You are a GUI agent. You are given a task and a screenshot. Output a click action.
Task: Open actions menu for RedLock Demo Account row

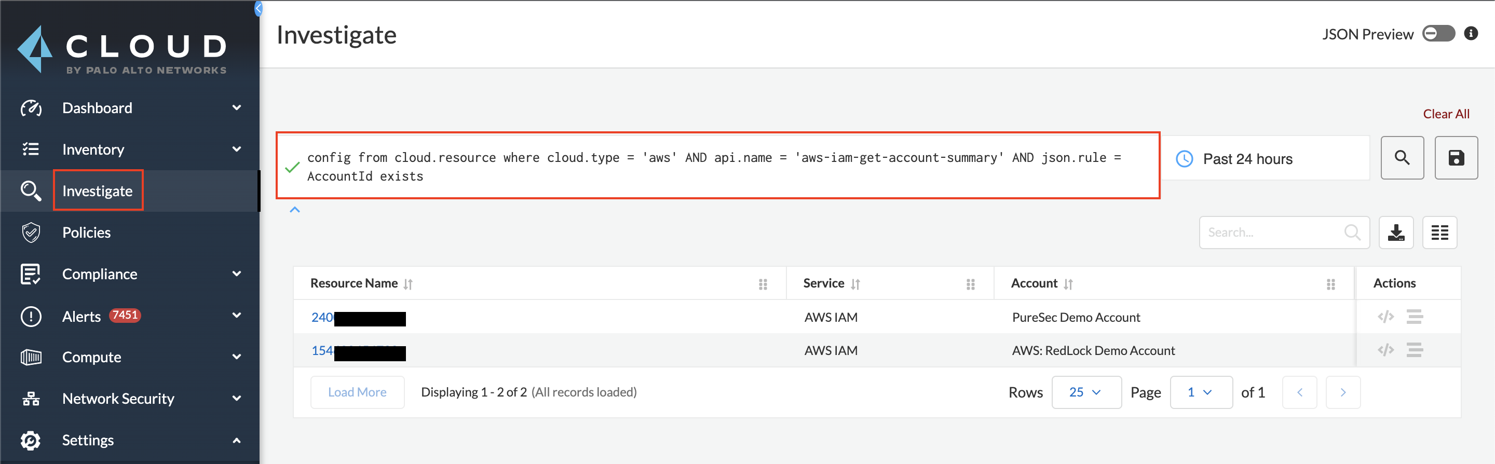coord(1414,350)
